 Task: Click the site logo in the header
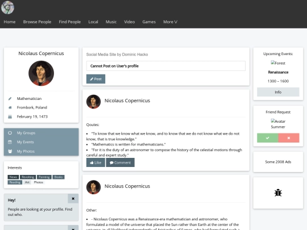tap(7, 7)
